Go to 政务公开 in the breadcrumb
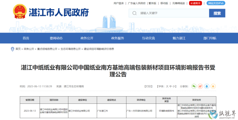Image resolution: width=238 pixels, height=120 pixels. [x=29, y=49]
